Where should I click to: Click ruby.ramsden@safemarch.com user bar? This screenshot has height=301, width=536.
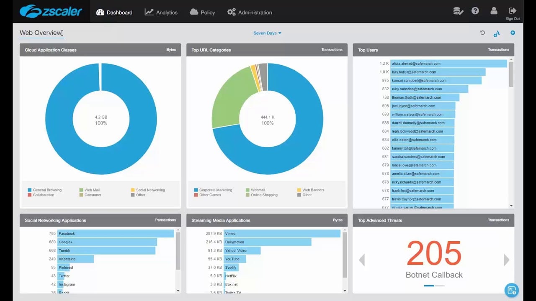pyautogui.click(x=429, y=89)
